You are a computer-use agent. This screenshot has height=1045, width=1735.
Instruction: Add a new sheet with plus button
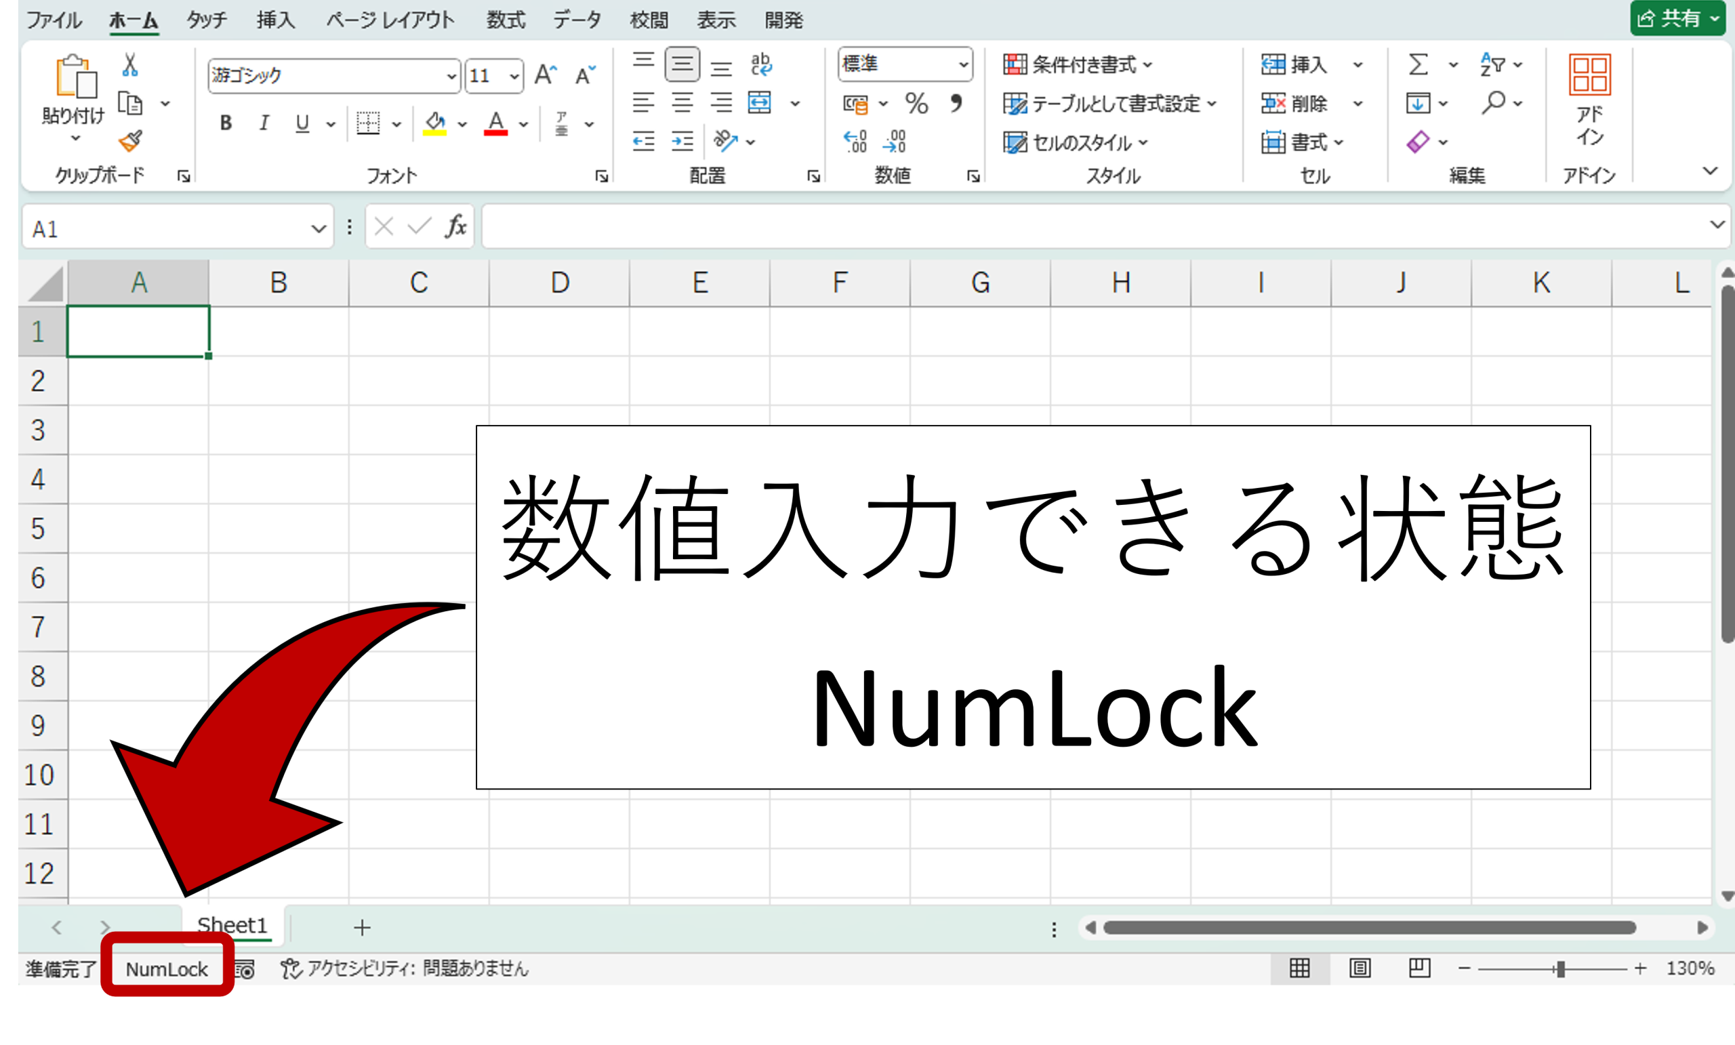click(362, 927)
